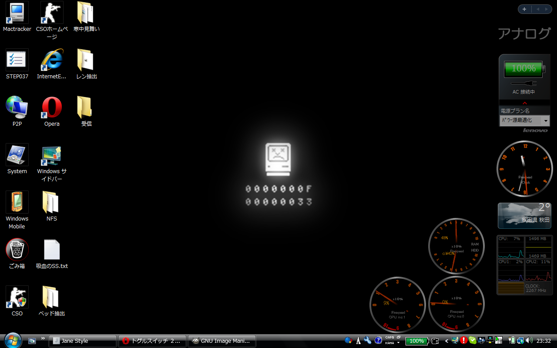557x348 pixels.
Task: Open the 23:32 system clock
Action: click(544, 341)
